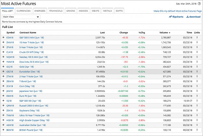Expand the ZCK18 Corn row

point(3,86)
